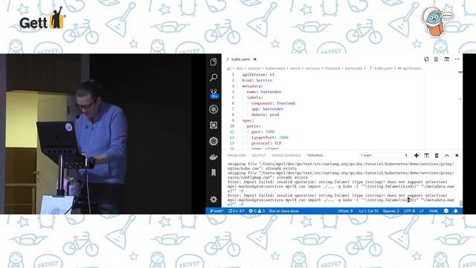This screenshot has height=268, width=476.
Task: Click line number 9 in gutter
Action: click(233, 121)
